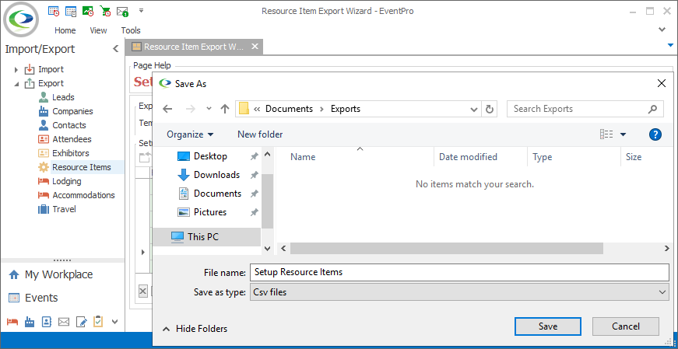Screen dimensions: 678x349
Task: Click the green chart with clock icon
Action: (x=88, y=11)
